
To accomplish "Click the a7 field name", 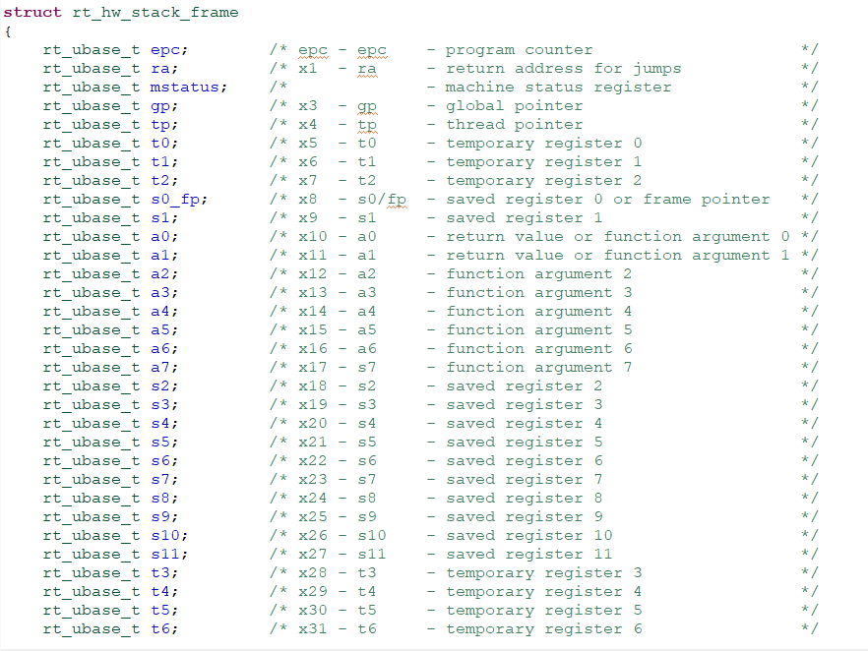I will tap(160, 368).
